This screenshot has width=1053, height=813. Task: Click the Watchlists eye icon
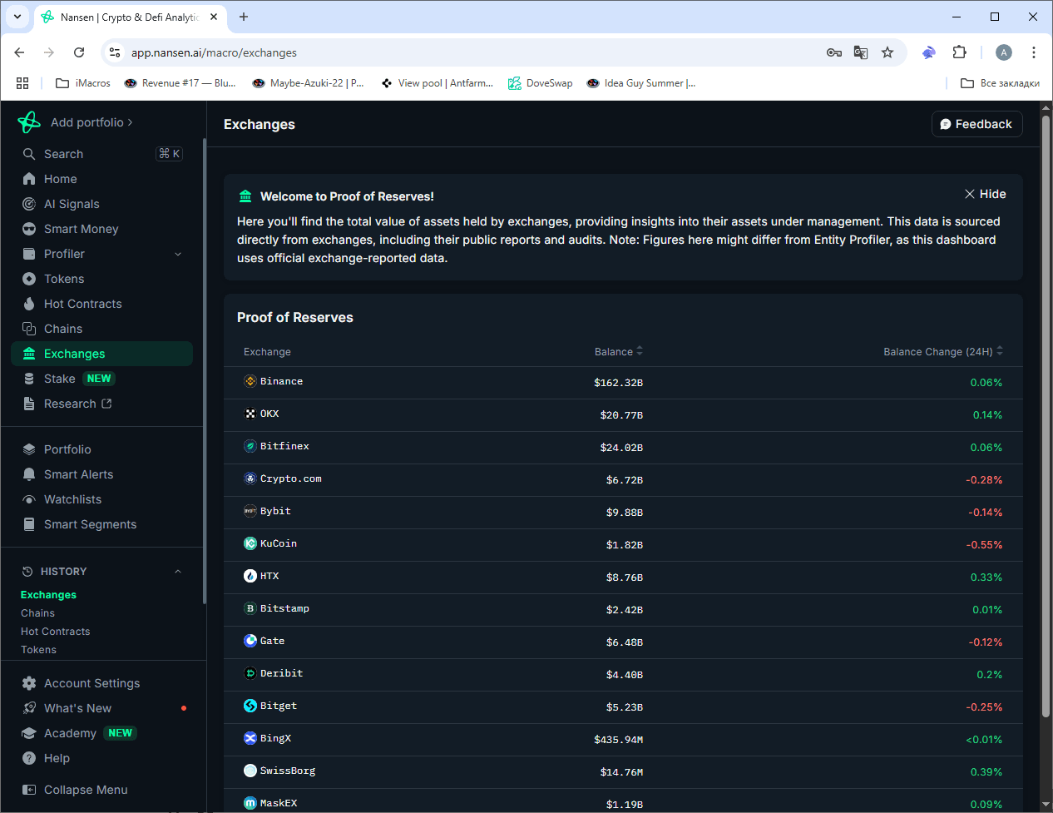coord(29,499)
